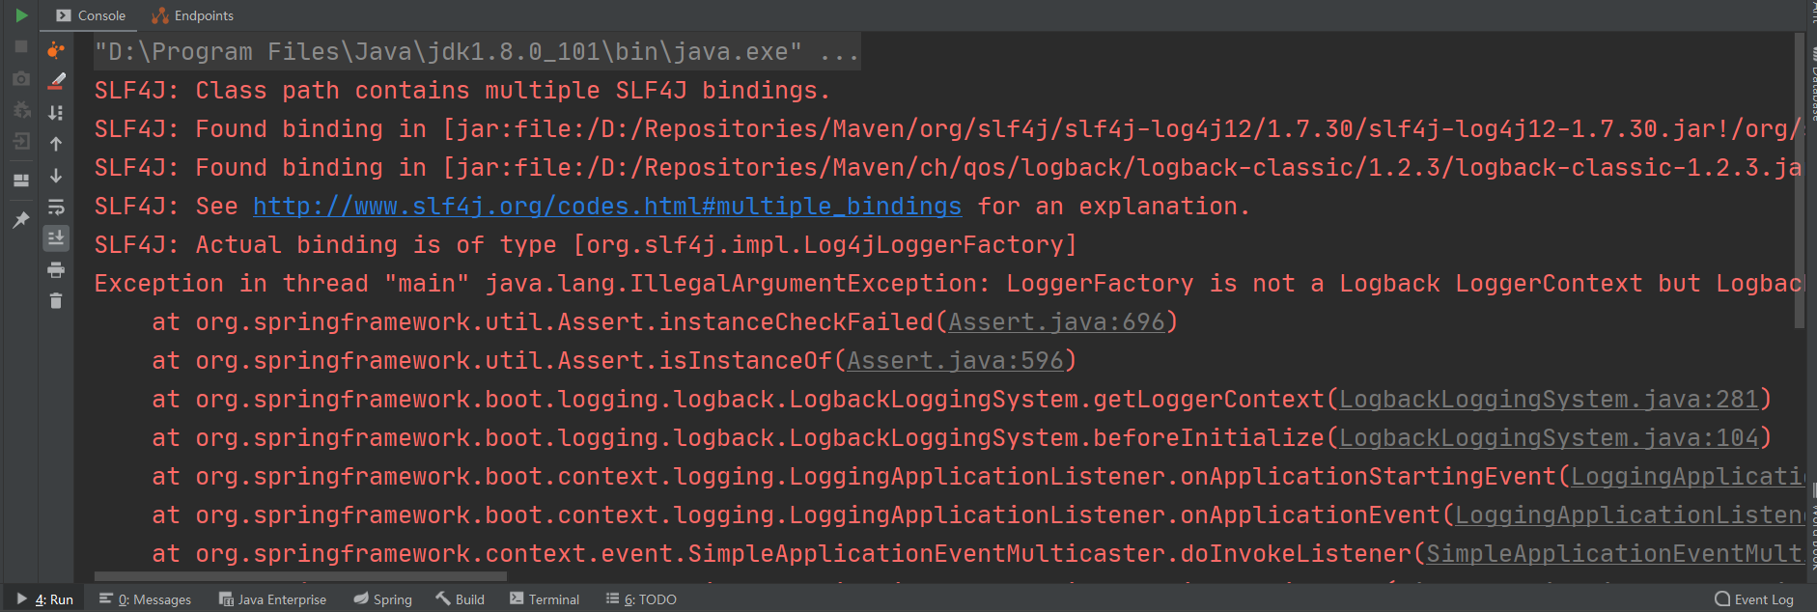The width and height of the screenshot is (1817, 612).
Task: Click the Attach Debugger bug icon
Action: pyautogui.click(x=21, y=110)
